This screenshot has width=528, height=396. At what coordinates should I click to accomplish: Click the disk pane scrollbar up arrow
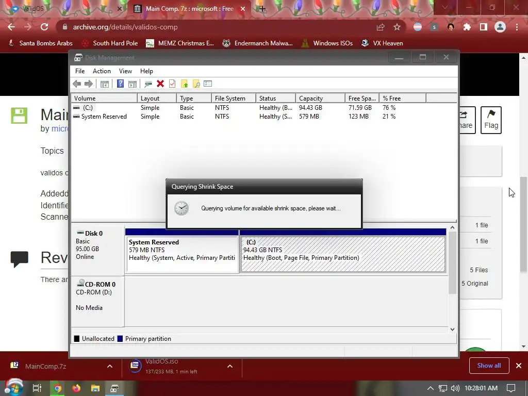point(453,228)
